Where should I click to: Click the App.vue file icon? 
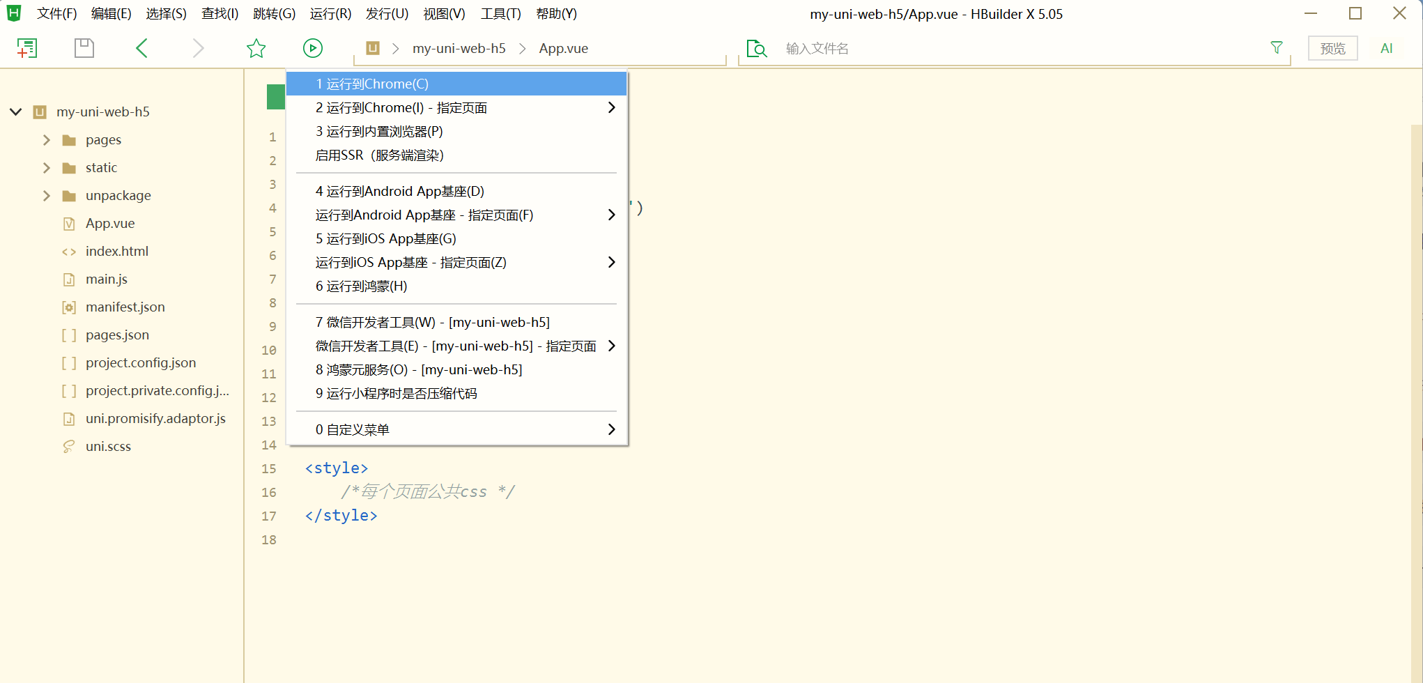tap(69, 224)
